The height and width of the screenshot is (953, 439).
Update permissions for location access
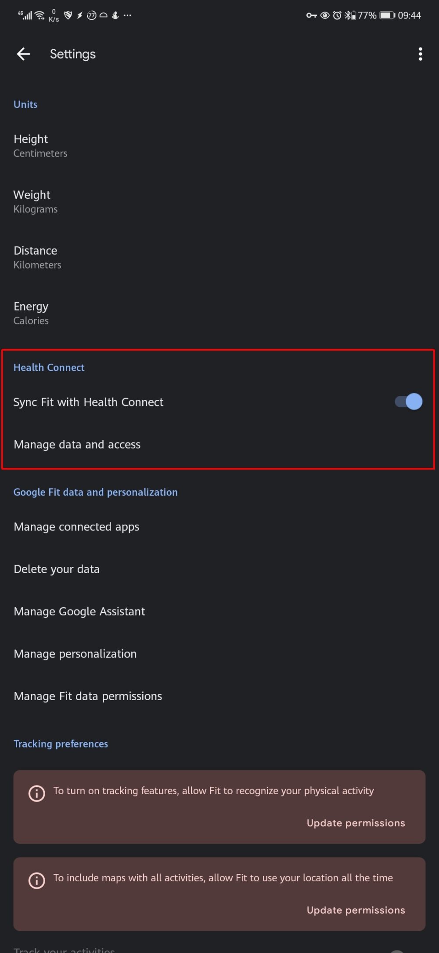(x=356, y=910)
